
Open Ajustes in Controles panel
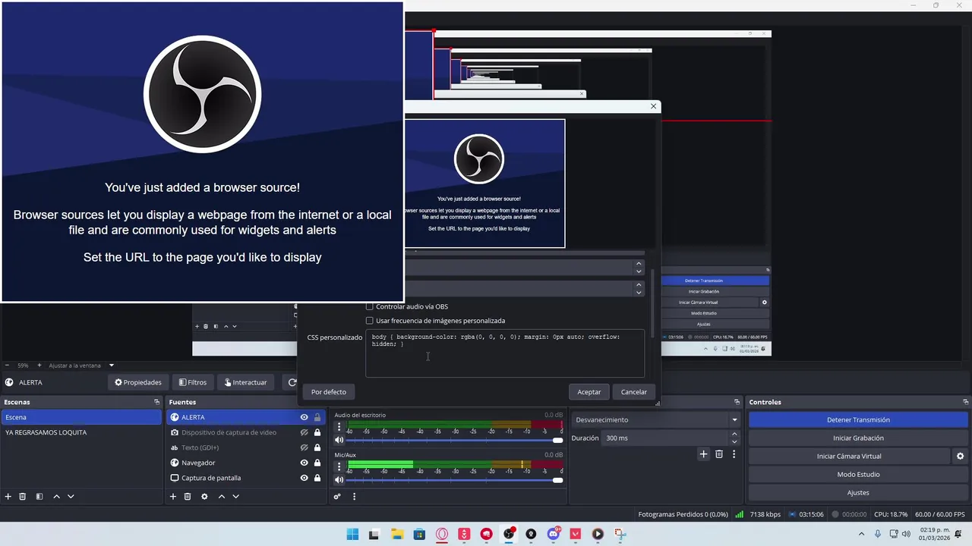tap(858, 492)
